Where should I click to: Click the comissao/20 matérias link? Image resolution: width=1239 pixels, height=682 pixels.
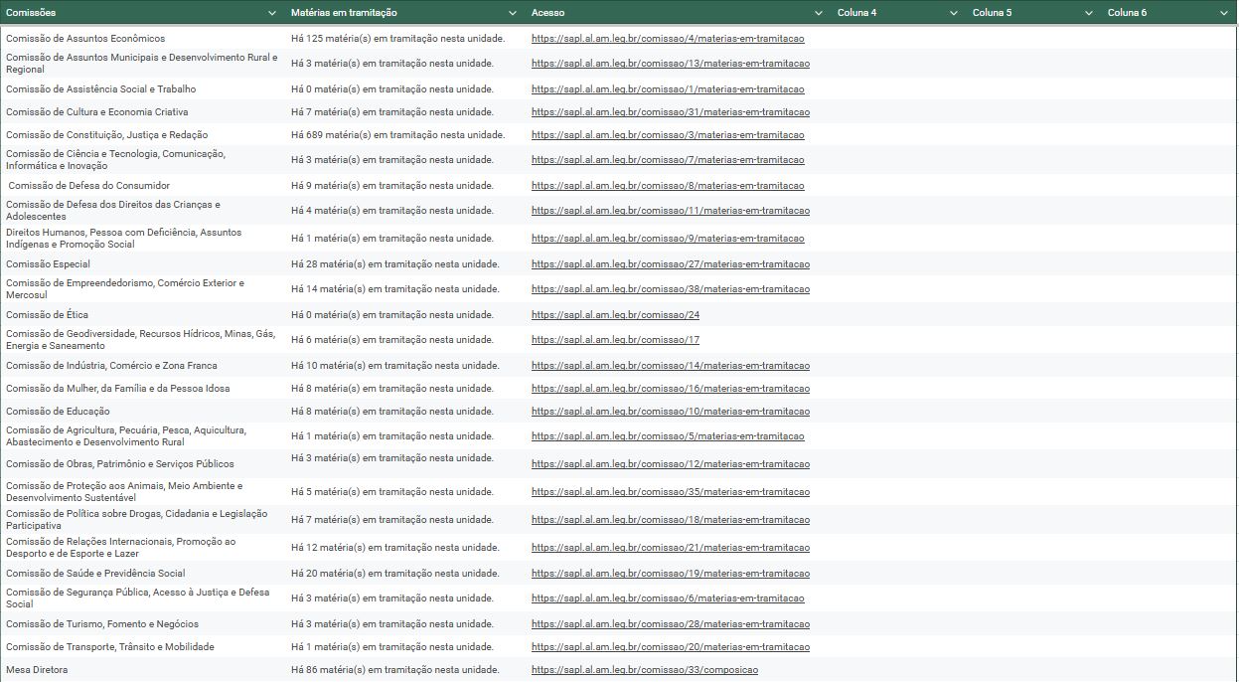tap(671, 647)
